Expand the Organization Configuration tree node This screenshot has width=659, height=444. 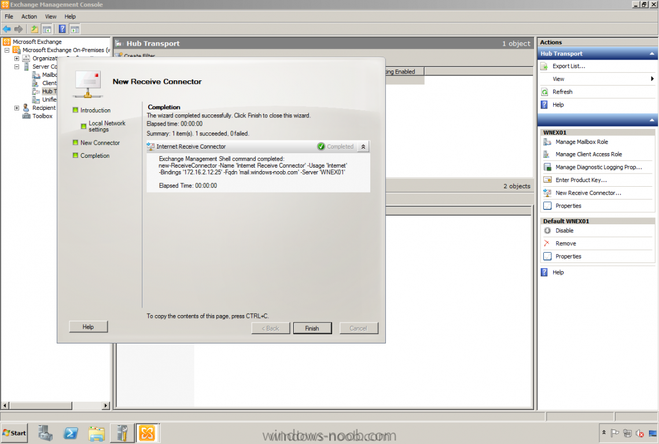(x=17, y=58)
